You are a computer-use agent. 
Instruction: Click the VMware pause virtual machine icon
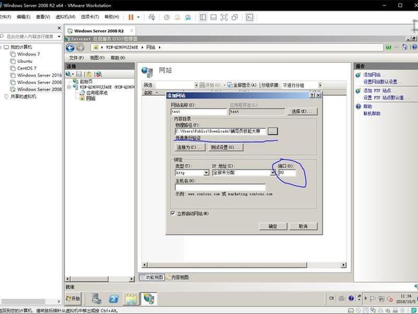[x=131, y=17]
